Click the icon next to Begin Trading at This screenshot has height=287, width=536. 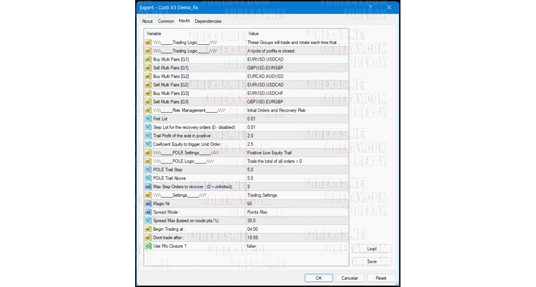click(148, 229)
